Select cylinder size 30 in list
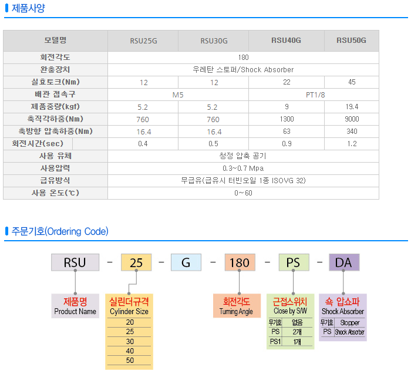 tap(130, 342)
